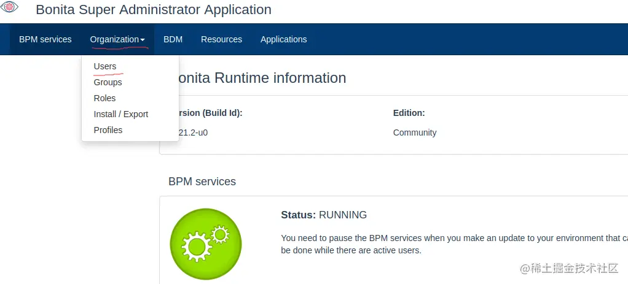Click the Bonita Runtime information heading
This screenshot has height=284, width=628.
click(x=261, y=78)
